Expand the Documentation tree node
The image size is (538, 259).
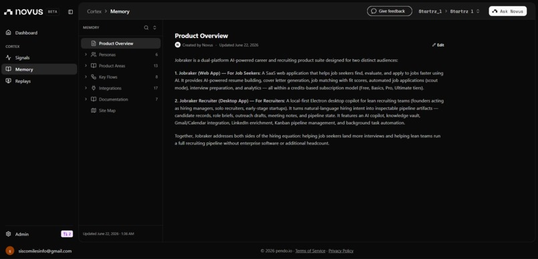pos(86,99)
